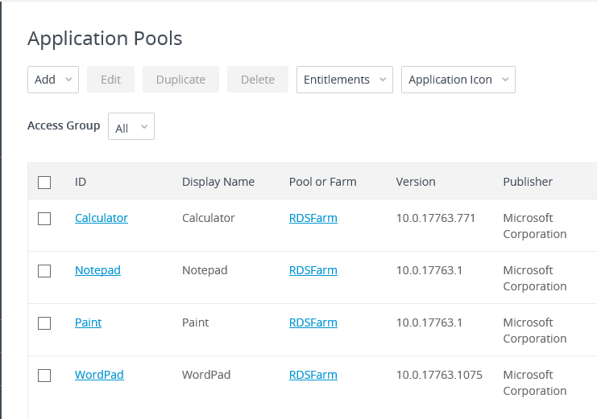
Task: Open the Access Group filter dropdown
Action: (131, 127)
